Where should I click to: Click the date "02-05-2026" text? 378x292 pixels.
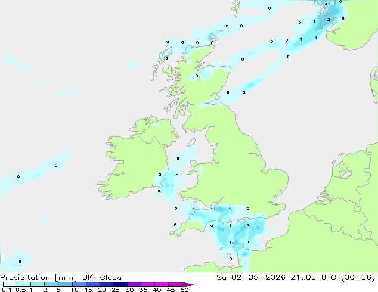[x=258, y=278]
